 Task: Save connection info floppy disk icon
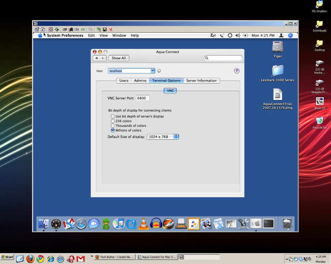click(x=105, y=29)
